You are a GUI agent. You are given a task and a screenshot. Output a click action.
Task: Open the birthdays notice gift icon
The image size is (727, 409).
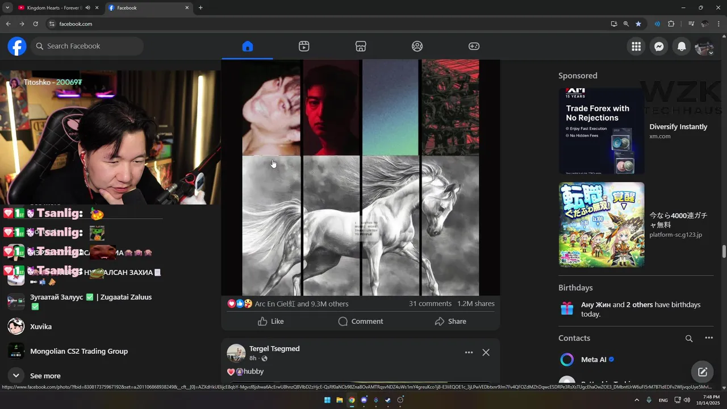point(567,308)
